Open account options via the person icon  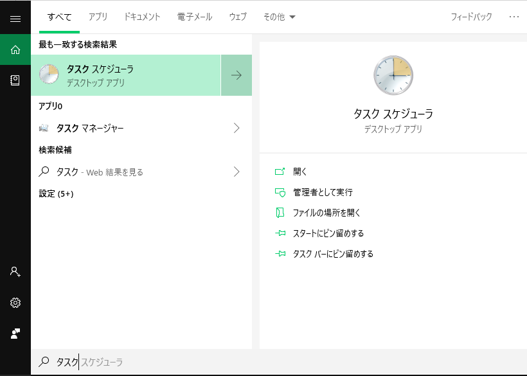15,272
